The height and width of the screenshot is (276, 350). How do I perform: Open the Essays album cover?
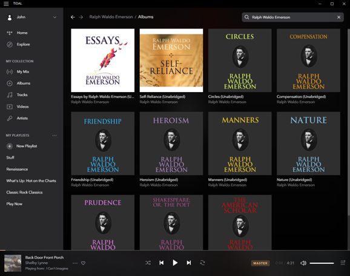click(103, 61)
